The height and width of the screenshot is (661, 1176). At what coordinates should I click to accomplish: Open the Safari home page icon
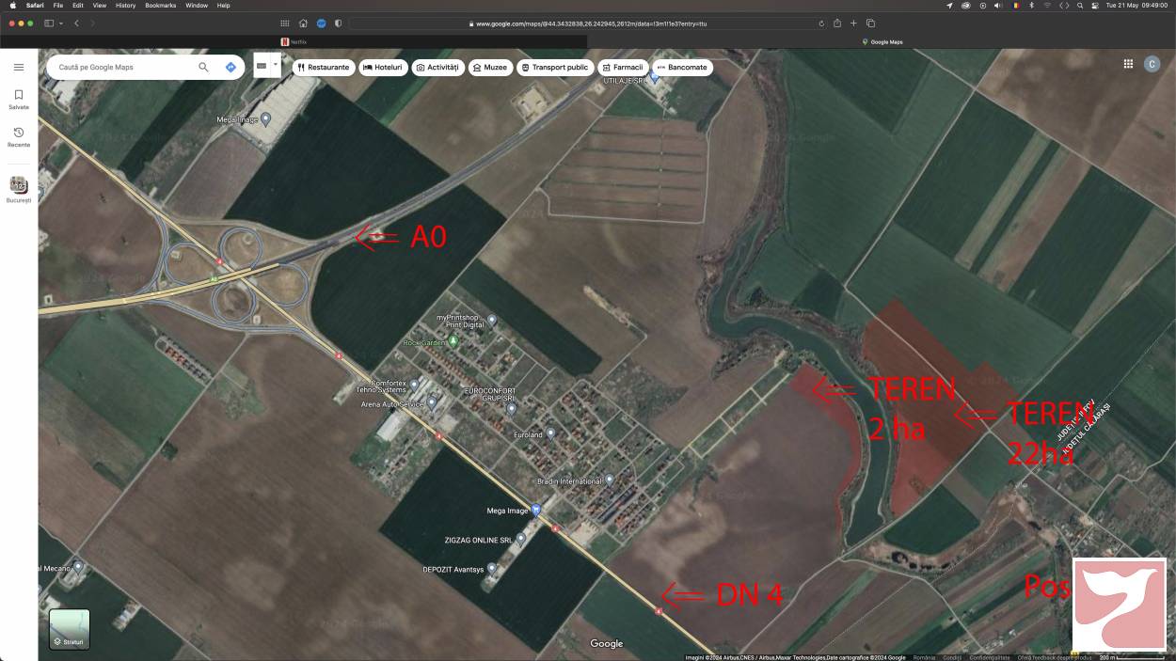coord(303,24)
